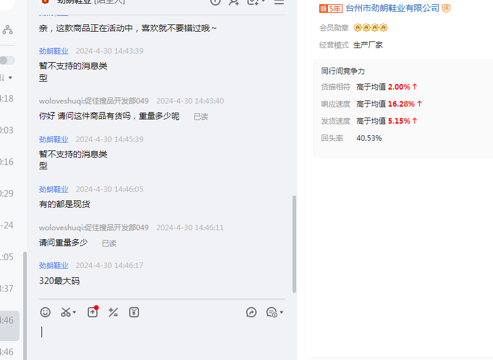Click the organization tree icon in left sidebar
This screenshot has width=493, height=360.
tap(7, 30)
